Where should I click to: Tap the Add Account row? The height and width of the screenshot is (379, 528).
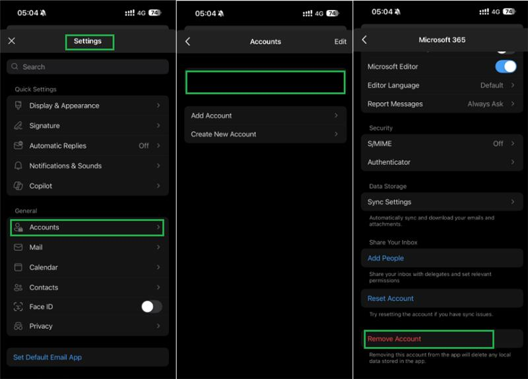pos(265,115)
